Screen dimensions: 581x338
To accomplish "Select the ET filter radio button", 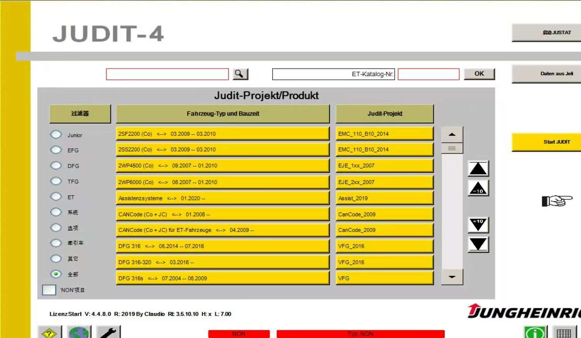I will [56, 196].
